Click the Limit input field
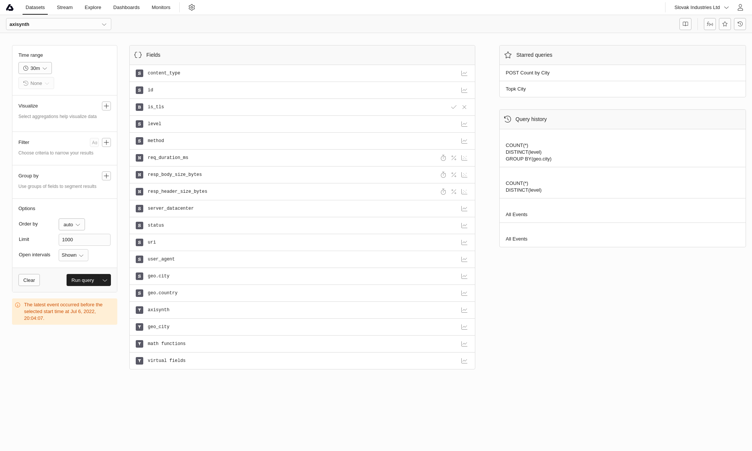The height and width of the screenshot is (451, 752). pos(85,240)
